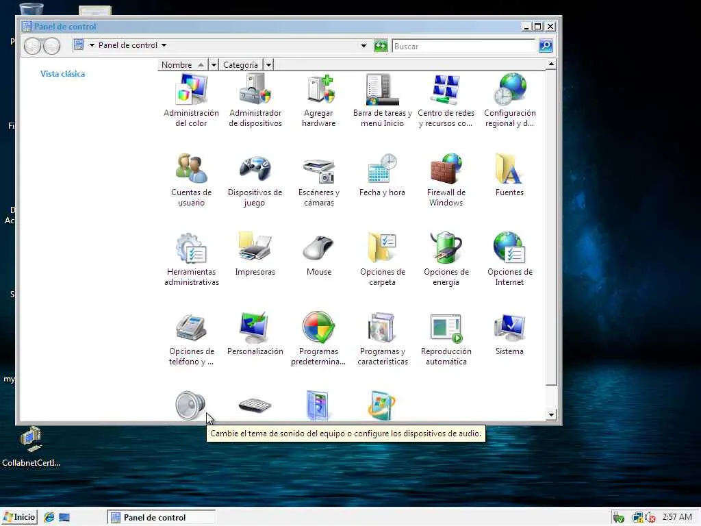Open the Fuentes folder icon
This screenshot has height=526, width=701.
pos(509,169)
